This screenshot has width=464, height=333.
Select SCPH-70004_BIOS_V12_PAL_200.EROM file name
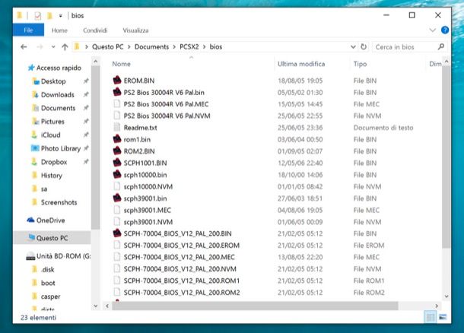pyautogui.click(x=181, y=246)
